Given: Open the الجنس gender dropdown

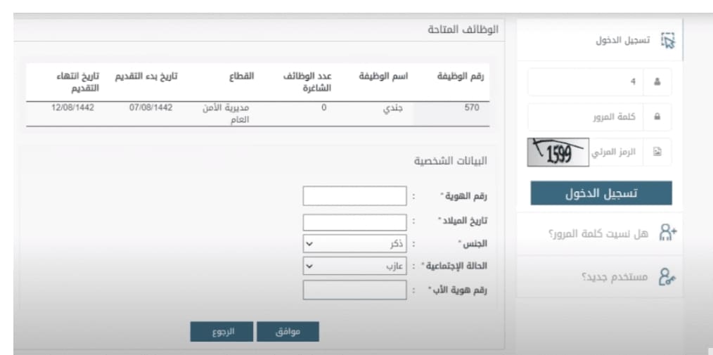Looking at the screenshot, I should 354,244.
